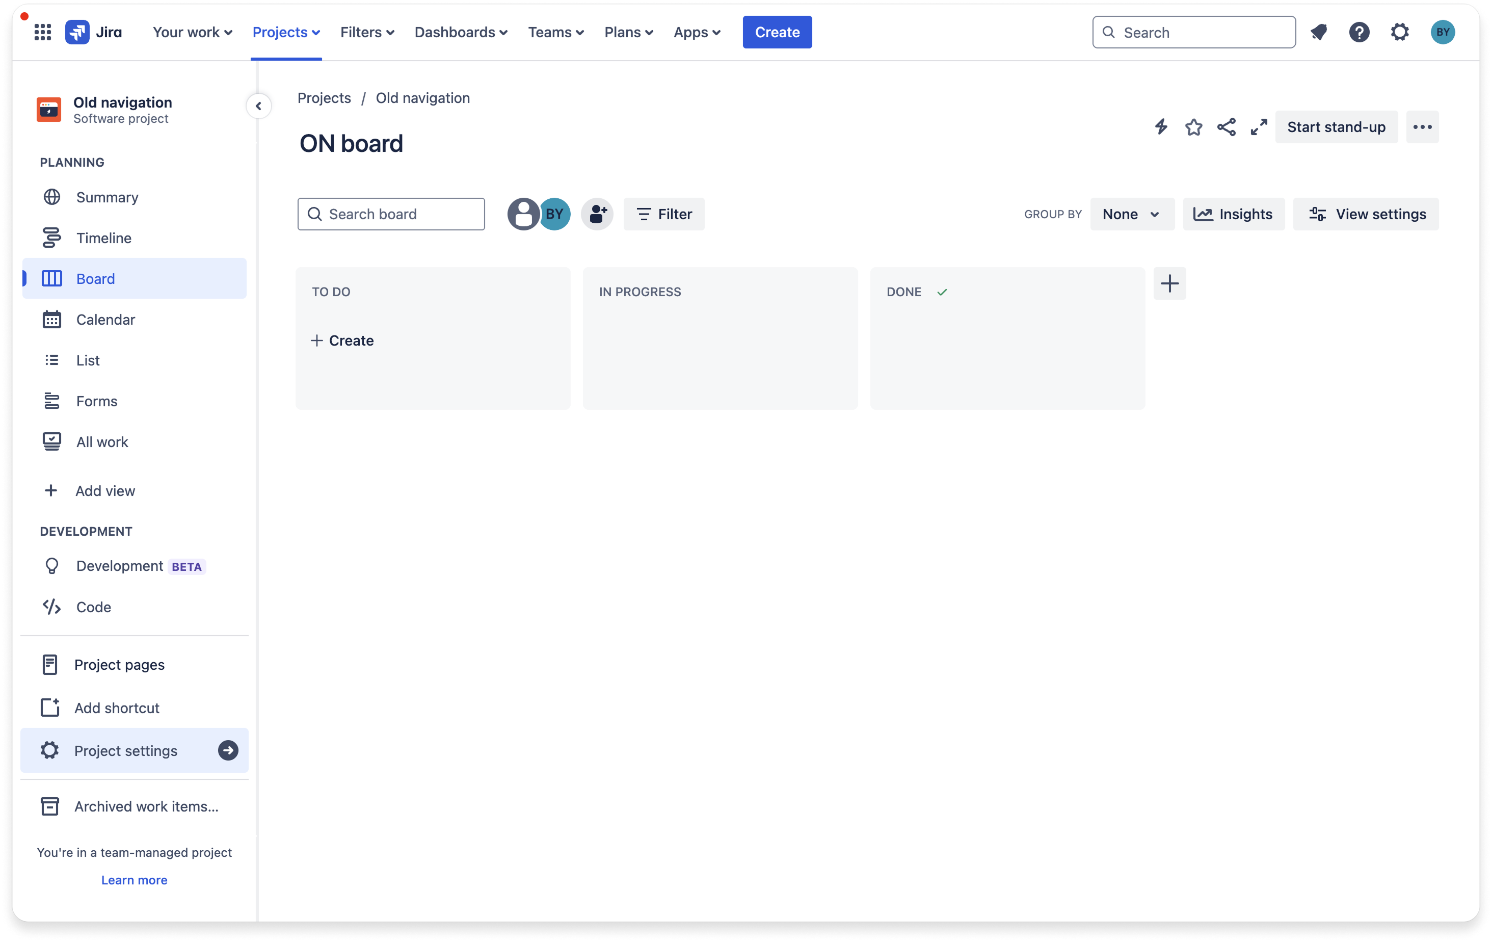Open notifications bell icon
This screenshot has height=942, width=1492.
[1319, 32]
